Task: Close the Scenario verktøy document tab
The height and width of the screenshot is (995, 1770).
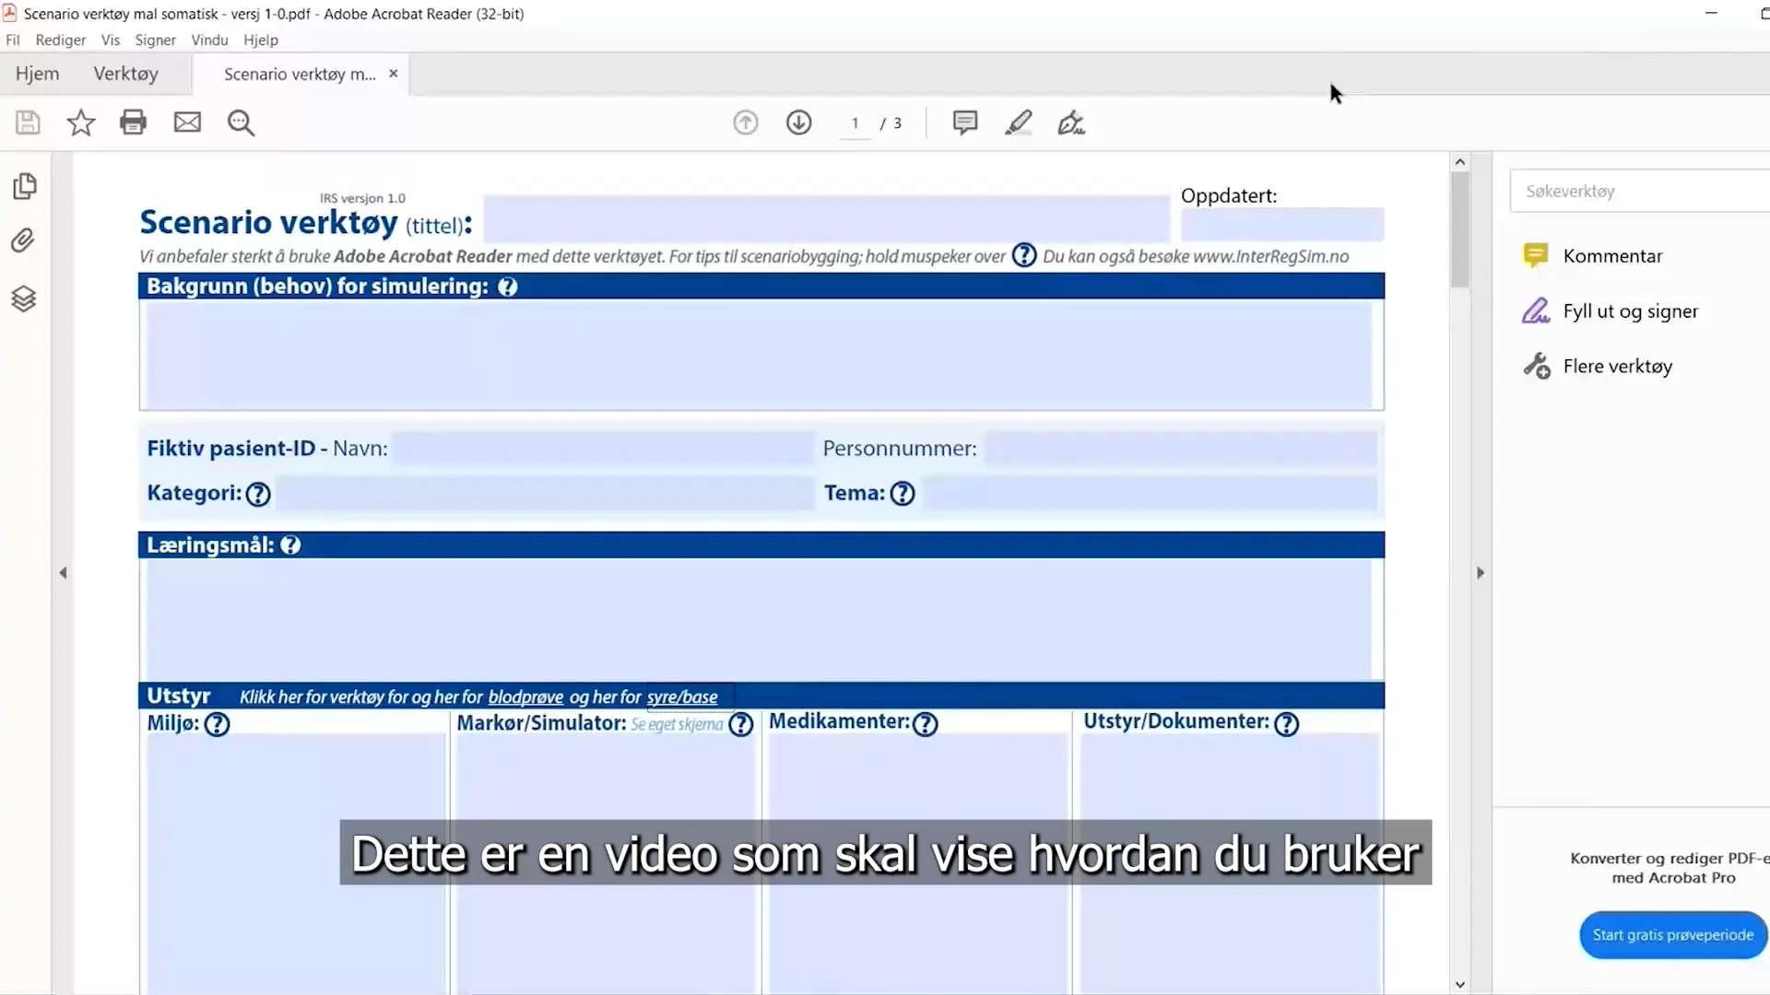Action: (394, 73)
